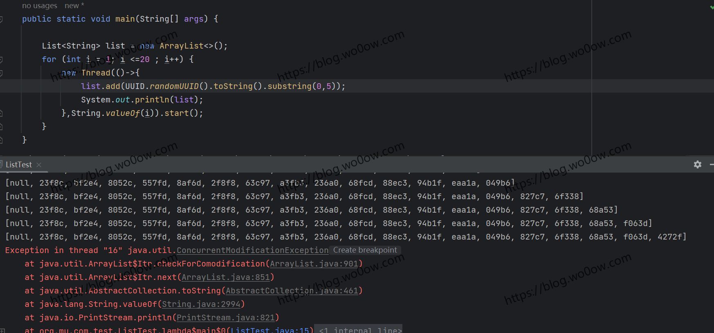Select the ListTest run tab
714x333 pixels.
point(18,165)
